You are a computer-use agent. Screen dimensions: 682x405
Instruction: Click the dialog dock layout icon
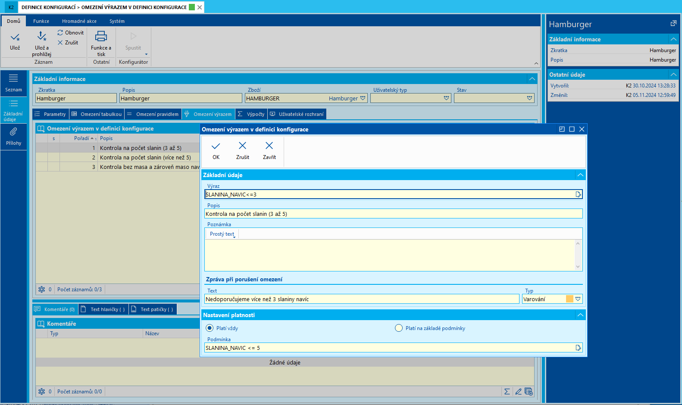click(562, 129)
